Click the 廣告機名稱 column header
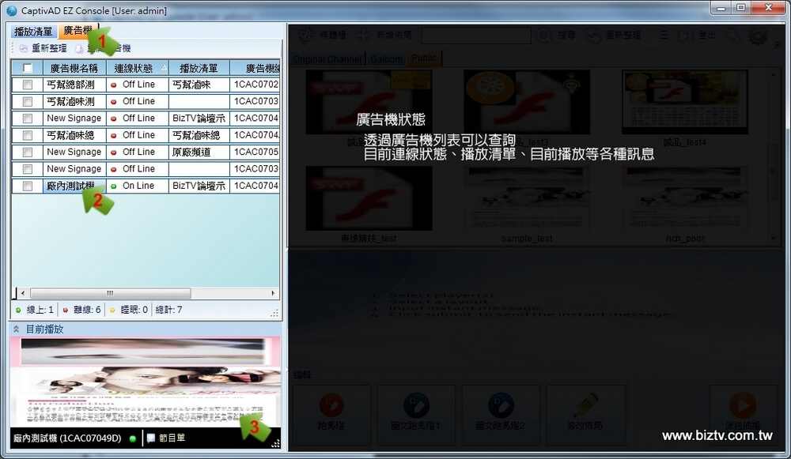 coord(74,68)
